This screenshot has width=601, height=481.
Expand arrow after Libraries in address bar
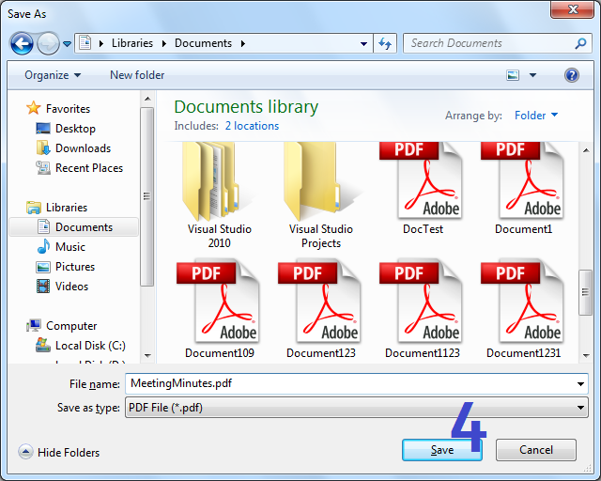coord(164,44)
